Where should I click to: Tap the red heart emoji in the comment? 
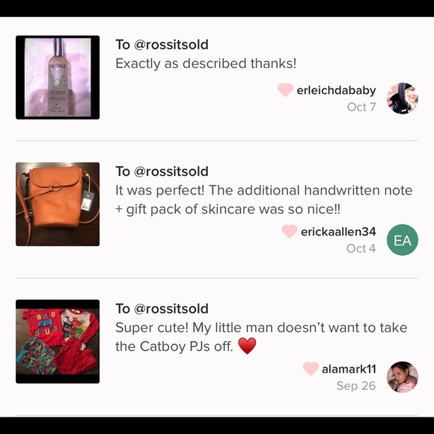[247, 346]
